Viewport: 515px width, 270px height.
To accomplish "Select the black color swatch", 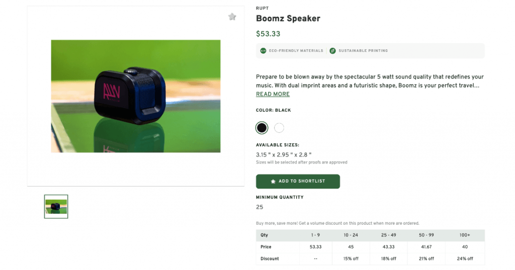I will [x=262, y=128].
